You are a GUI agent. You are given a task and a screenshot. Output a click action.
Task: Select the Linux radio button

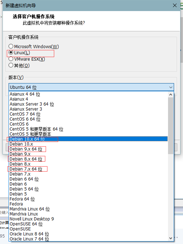[11, 52]
